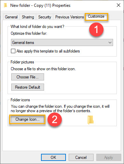Viewport: 124px width, 164px height.
Task: Dismiss the dialog with Cancel
Action: pyautogui.click(x=81, y=158)
